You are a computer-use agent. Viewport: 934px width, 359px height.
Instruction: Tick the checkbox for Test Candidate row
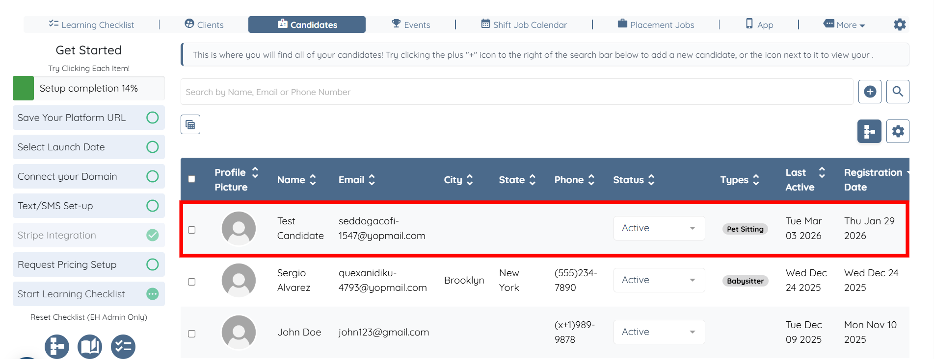point(192,230)
